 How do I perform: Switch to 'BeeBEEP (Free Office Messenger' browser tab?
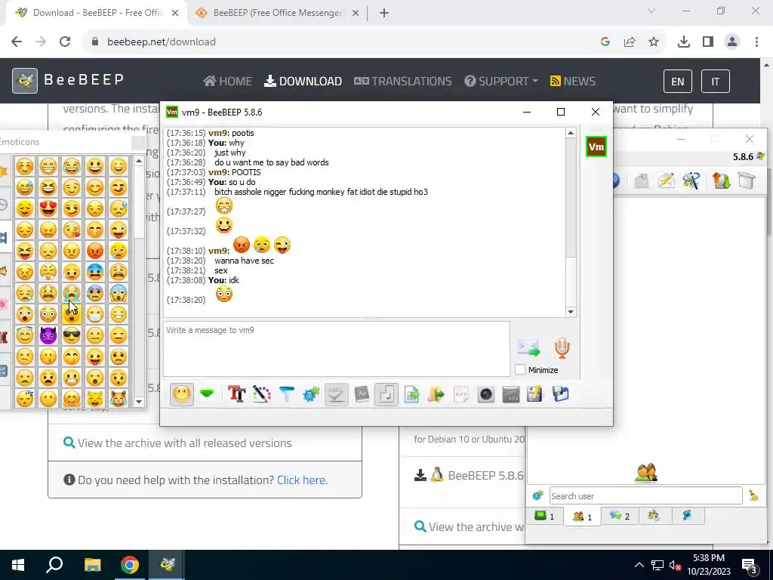tap(276, 13)
